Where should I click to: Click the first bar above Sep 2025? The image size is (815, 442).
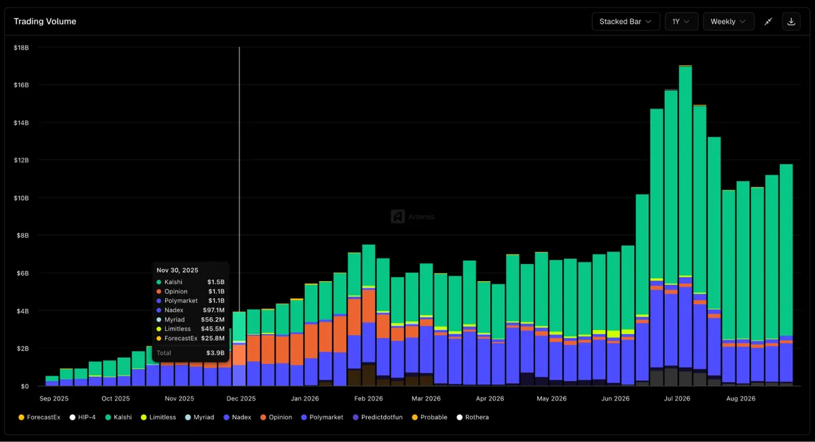click(52, 381)
